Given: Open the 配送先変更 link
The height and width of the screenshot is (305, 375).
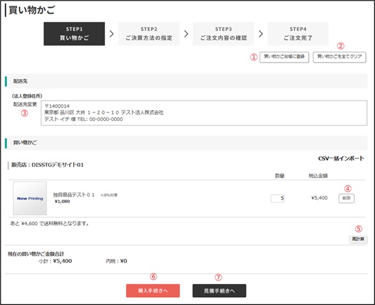Looking at the screenshot, I should (25, 105).
